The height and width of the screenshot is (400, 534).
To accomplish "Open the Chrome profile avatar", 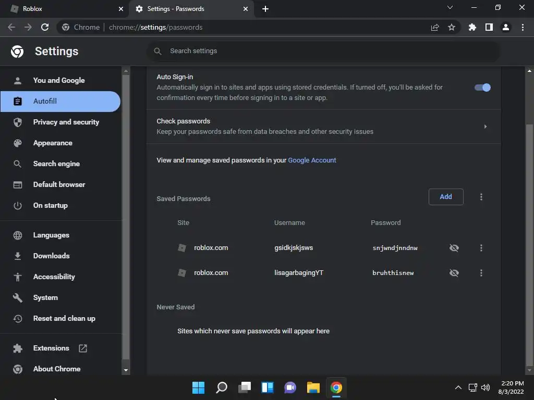I will (506, 27).
